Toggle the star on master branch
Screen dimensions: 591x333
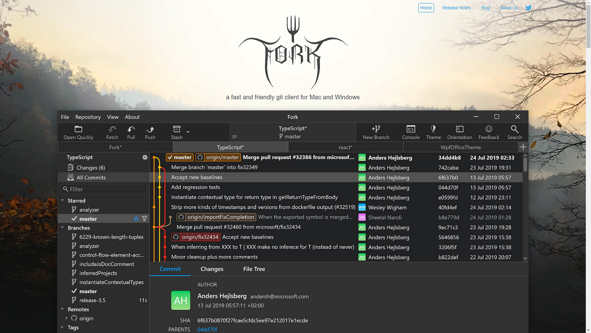(136, 219)
